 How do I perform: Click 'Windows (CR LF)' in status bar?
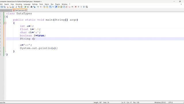click(160, 103)
